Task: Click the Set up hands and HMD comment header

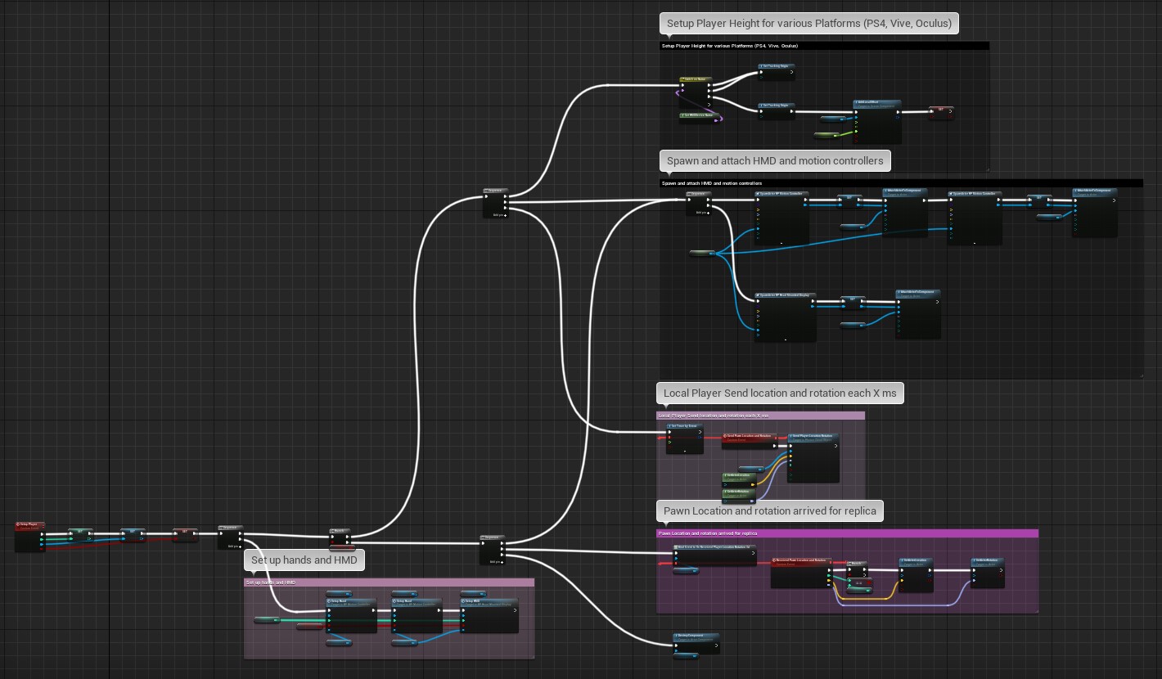Action: point(389,582)
